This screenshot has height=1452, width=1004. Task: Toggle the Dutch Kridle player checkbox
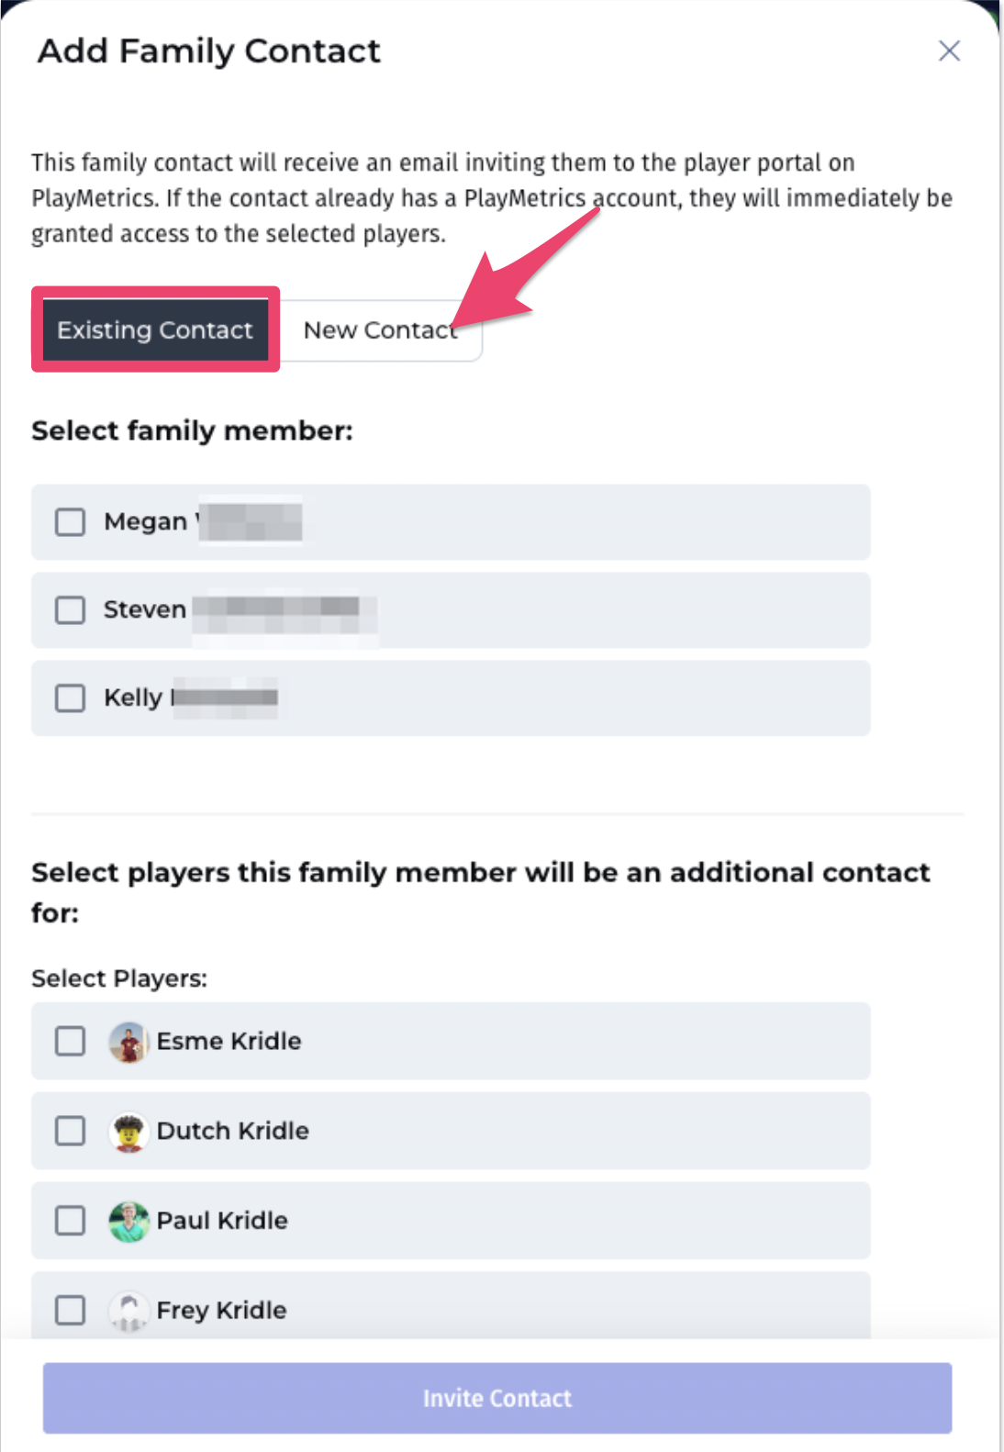70,1131
